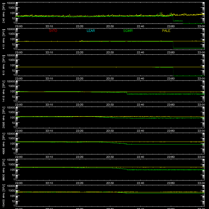The width and height of the screenshot is (209, 209).
Task: Click 22:20 time label under 4995 MHz plot
Action: pos(80,157)
